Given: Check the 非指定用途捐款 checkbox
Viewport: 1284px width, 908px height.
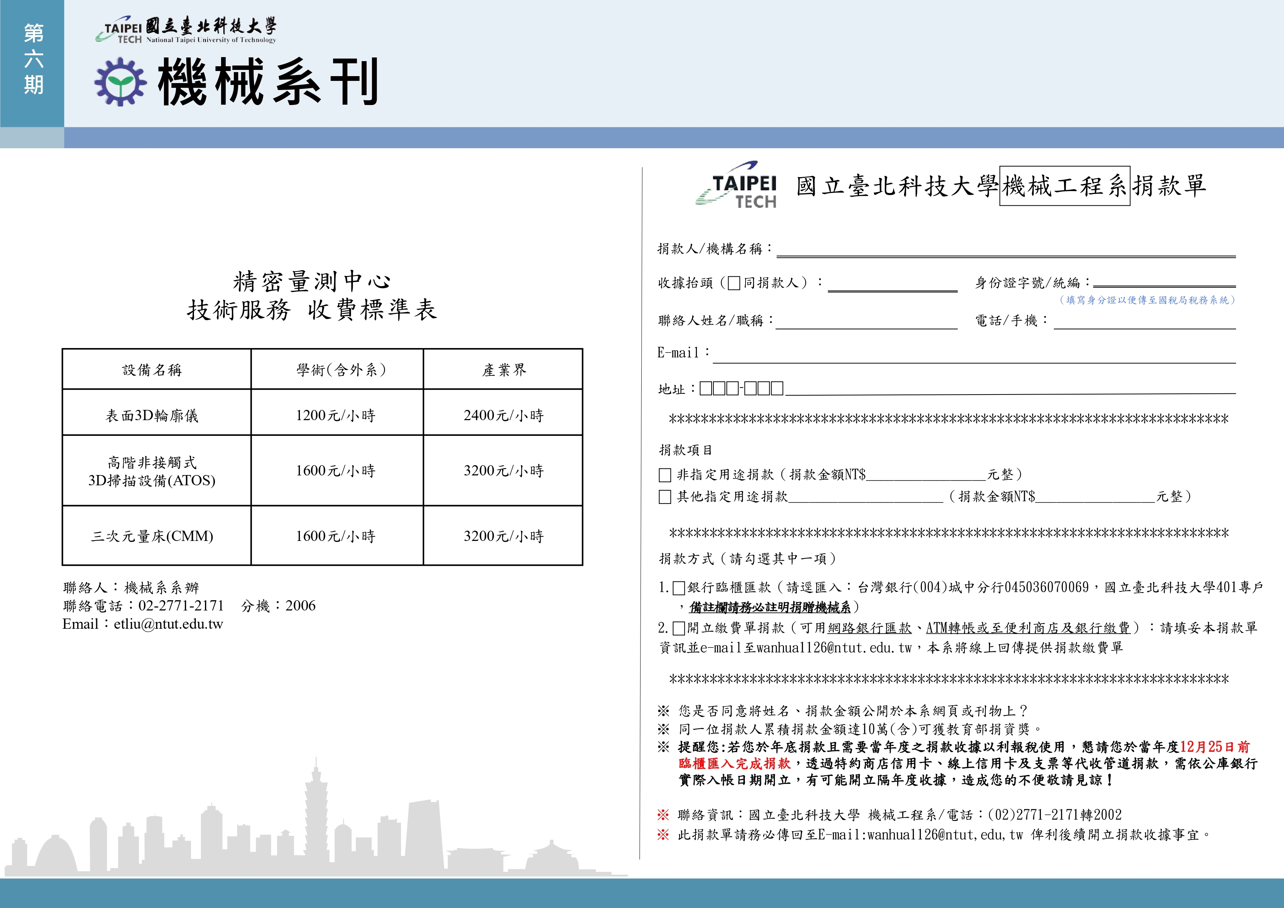Looking at the screenshot, I should pyautogui.click(x=665, y=475).
